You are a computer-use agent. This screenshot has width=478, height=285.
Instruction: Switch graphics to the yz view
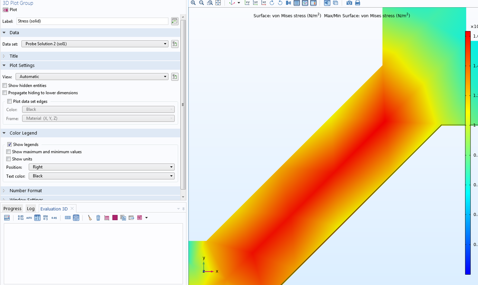point(255,3)
